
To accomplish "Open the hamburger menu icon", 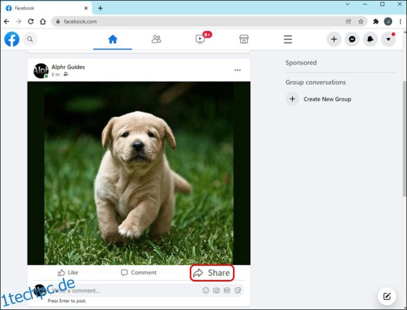I will coord(288,39).
